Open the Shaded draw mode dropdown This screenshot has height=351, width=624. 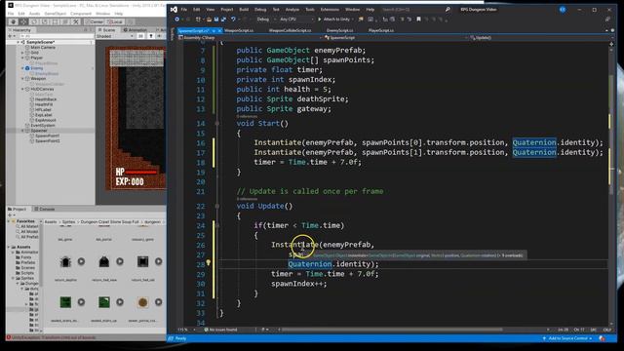click(x=115, y=36)
